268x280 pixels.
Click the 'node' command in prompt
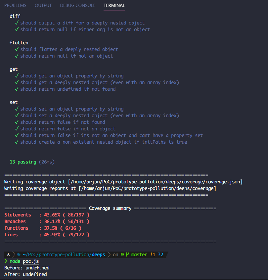(15, 261)
